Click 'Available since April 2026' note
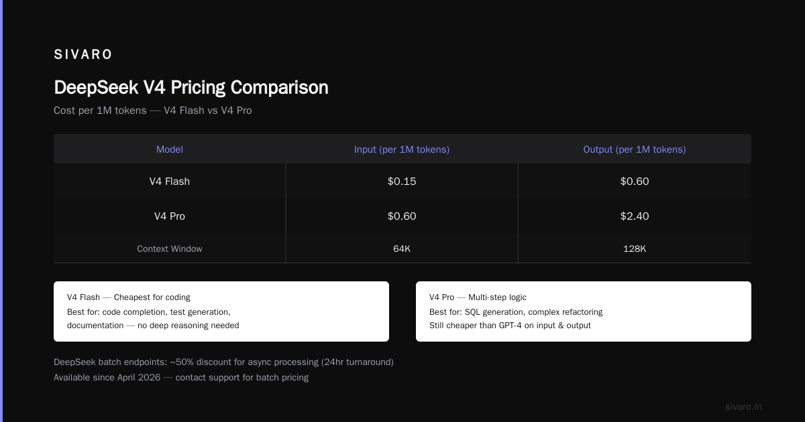 click(x=181, y=378)
